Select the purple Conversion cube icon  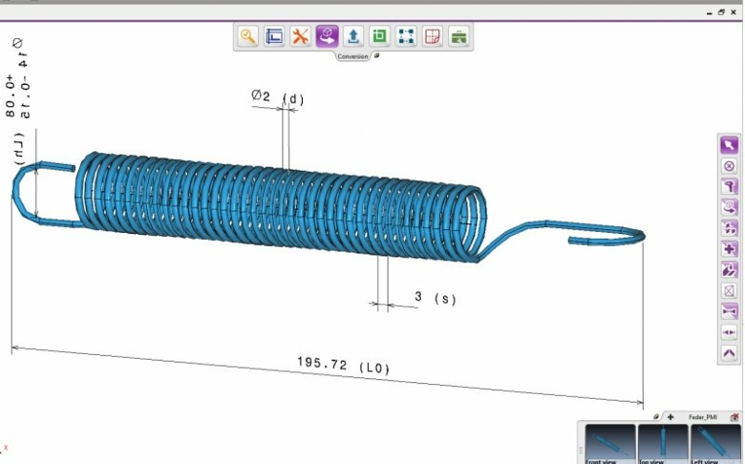click(327, 36)
